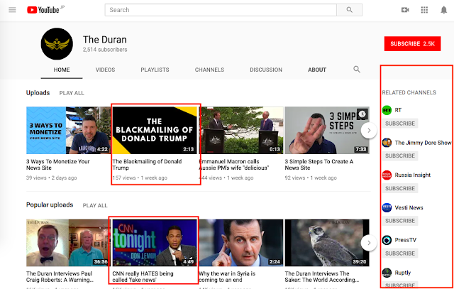Open the Vesti News name link

pos(409,207)
